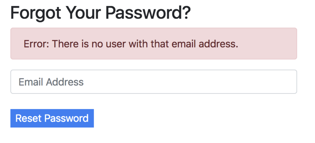The image size is (315, 143).
Task: Place cursor in the Email Address field
Action: click(x=153, y=82)
